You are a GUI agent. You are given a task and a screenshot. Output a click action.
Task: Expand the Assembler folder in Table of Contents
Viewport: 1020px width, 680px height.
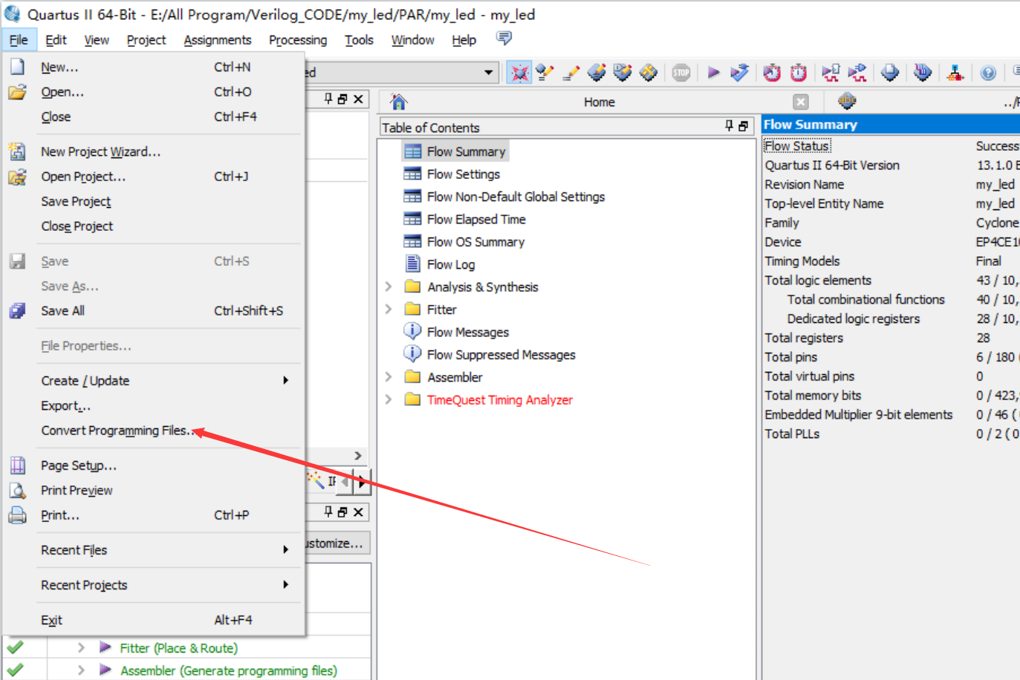pos(389,377)
